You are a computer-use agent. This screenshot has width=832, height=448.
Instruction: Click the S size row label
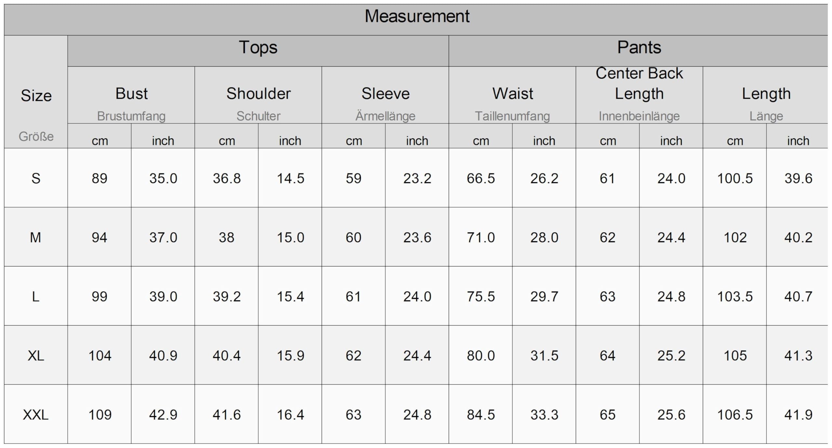(36, 178)
